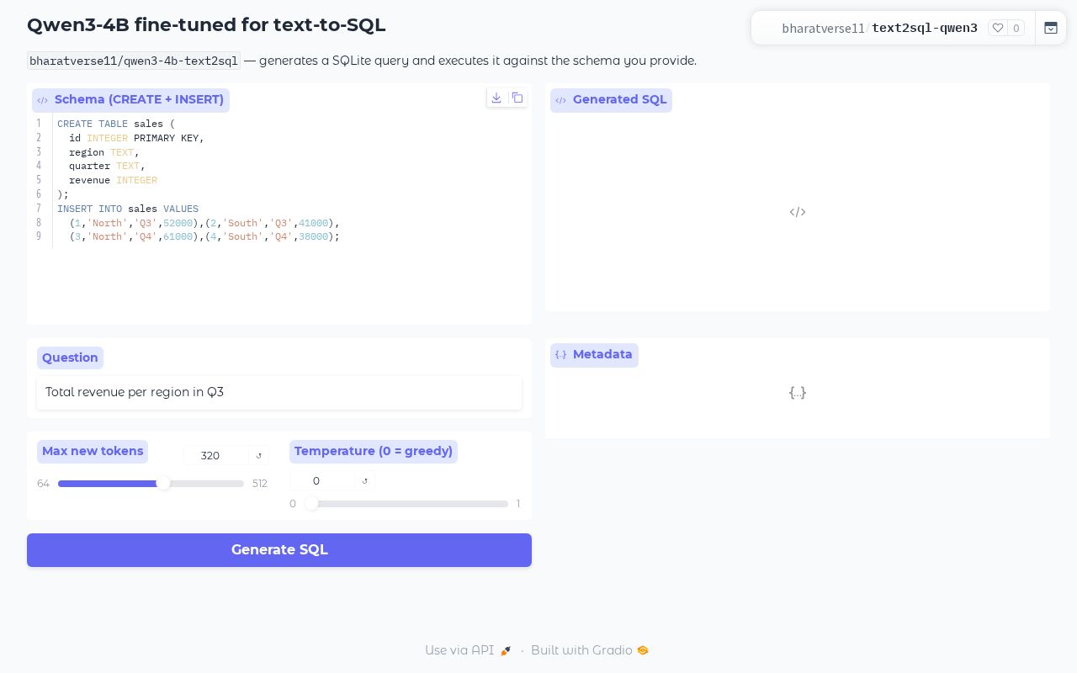Like the text2sql-qwen3 space with heart

[998, 28]
